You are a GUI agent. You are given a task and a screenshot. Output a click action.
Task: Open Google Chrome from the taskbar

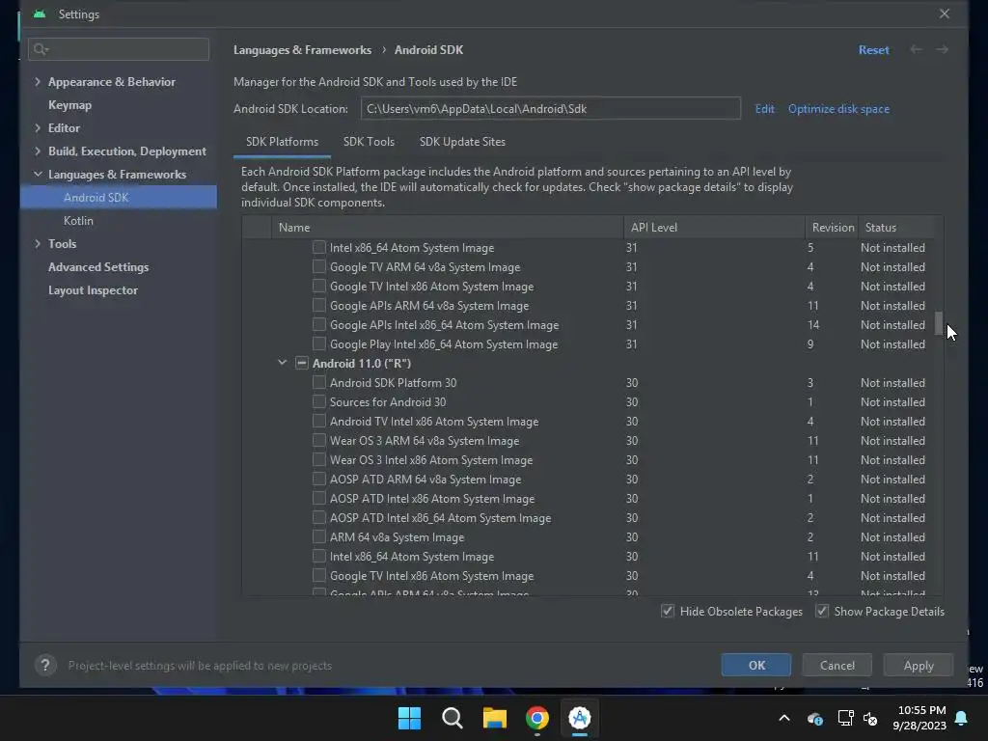point(537,718)
